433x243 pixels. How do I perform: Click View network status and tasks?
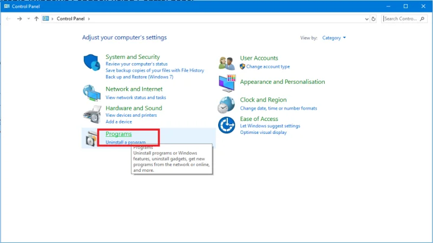pyautogui.click(x=136, y=98)
